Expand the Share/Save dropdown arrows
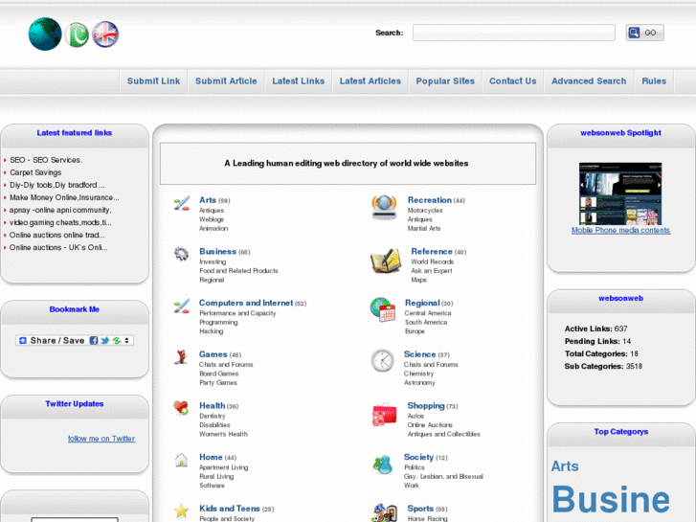Screen dimensions: 696x522 point(127,340)
